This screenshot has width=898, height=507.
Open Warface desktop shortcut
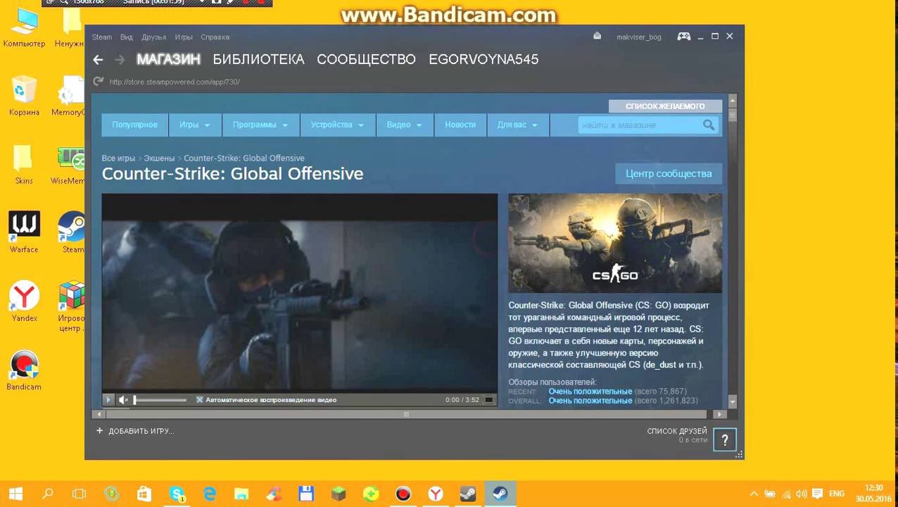click(x=24, y=232)
